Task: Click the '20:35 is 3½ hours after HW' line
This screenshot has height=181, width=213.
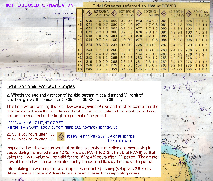Action: tap(31, 134)
